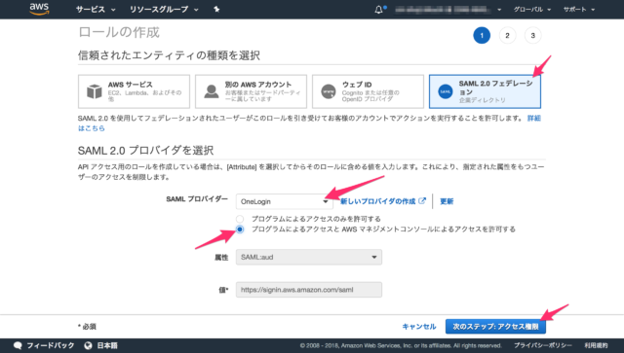Viewport: 624px width, 353px height.
Task: Open the 利用規約 footer link
Action: tap(596, 345)
